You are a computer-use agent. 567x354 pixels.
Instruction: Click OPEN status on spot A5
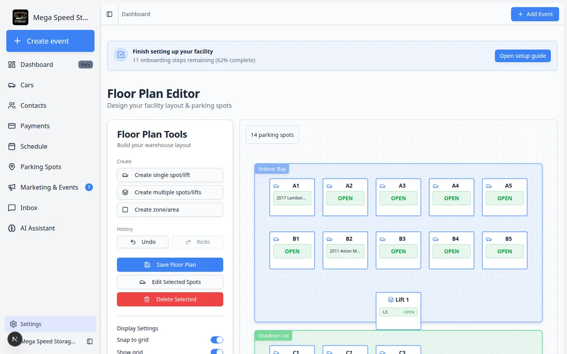coord(505,198)
